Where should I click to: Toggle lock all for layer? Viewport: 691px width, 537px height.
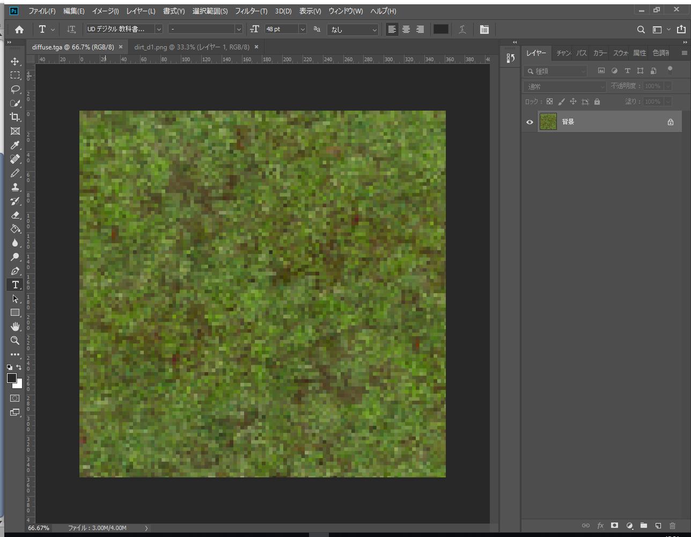pyautogui.click(x=597, y=101)
